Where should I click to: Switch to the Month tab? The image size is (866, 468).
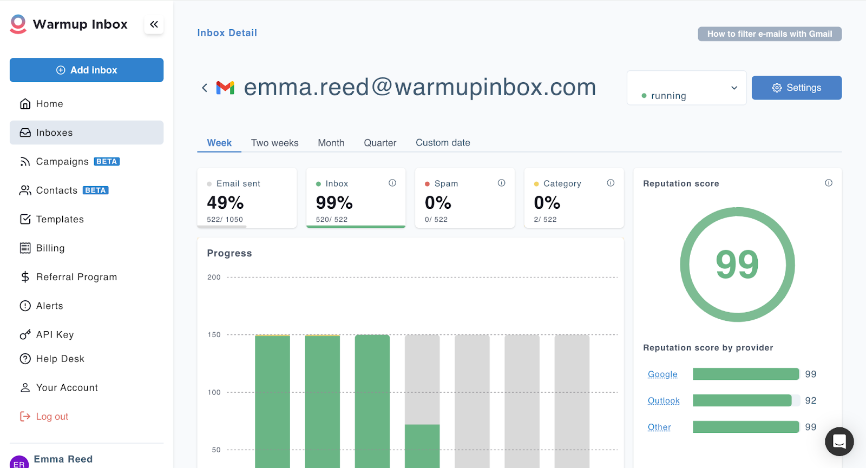[331, 143]
